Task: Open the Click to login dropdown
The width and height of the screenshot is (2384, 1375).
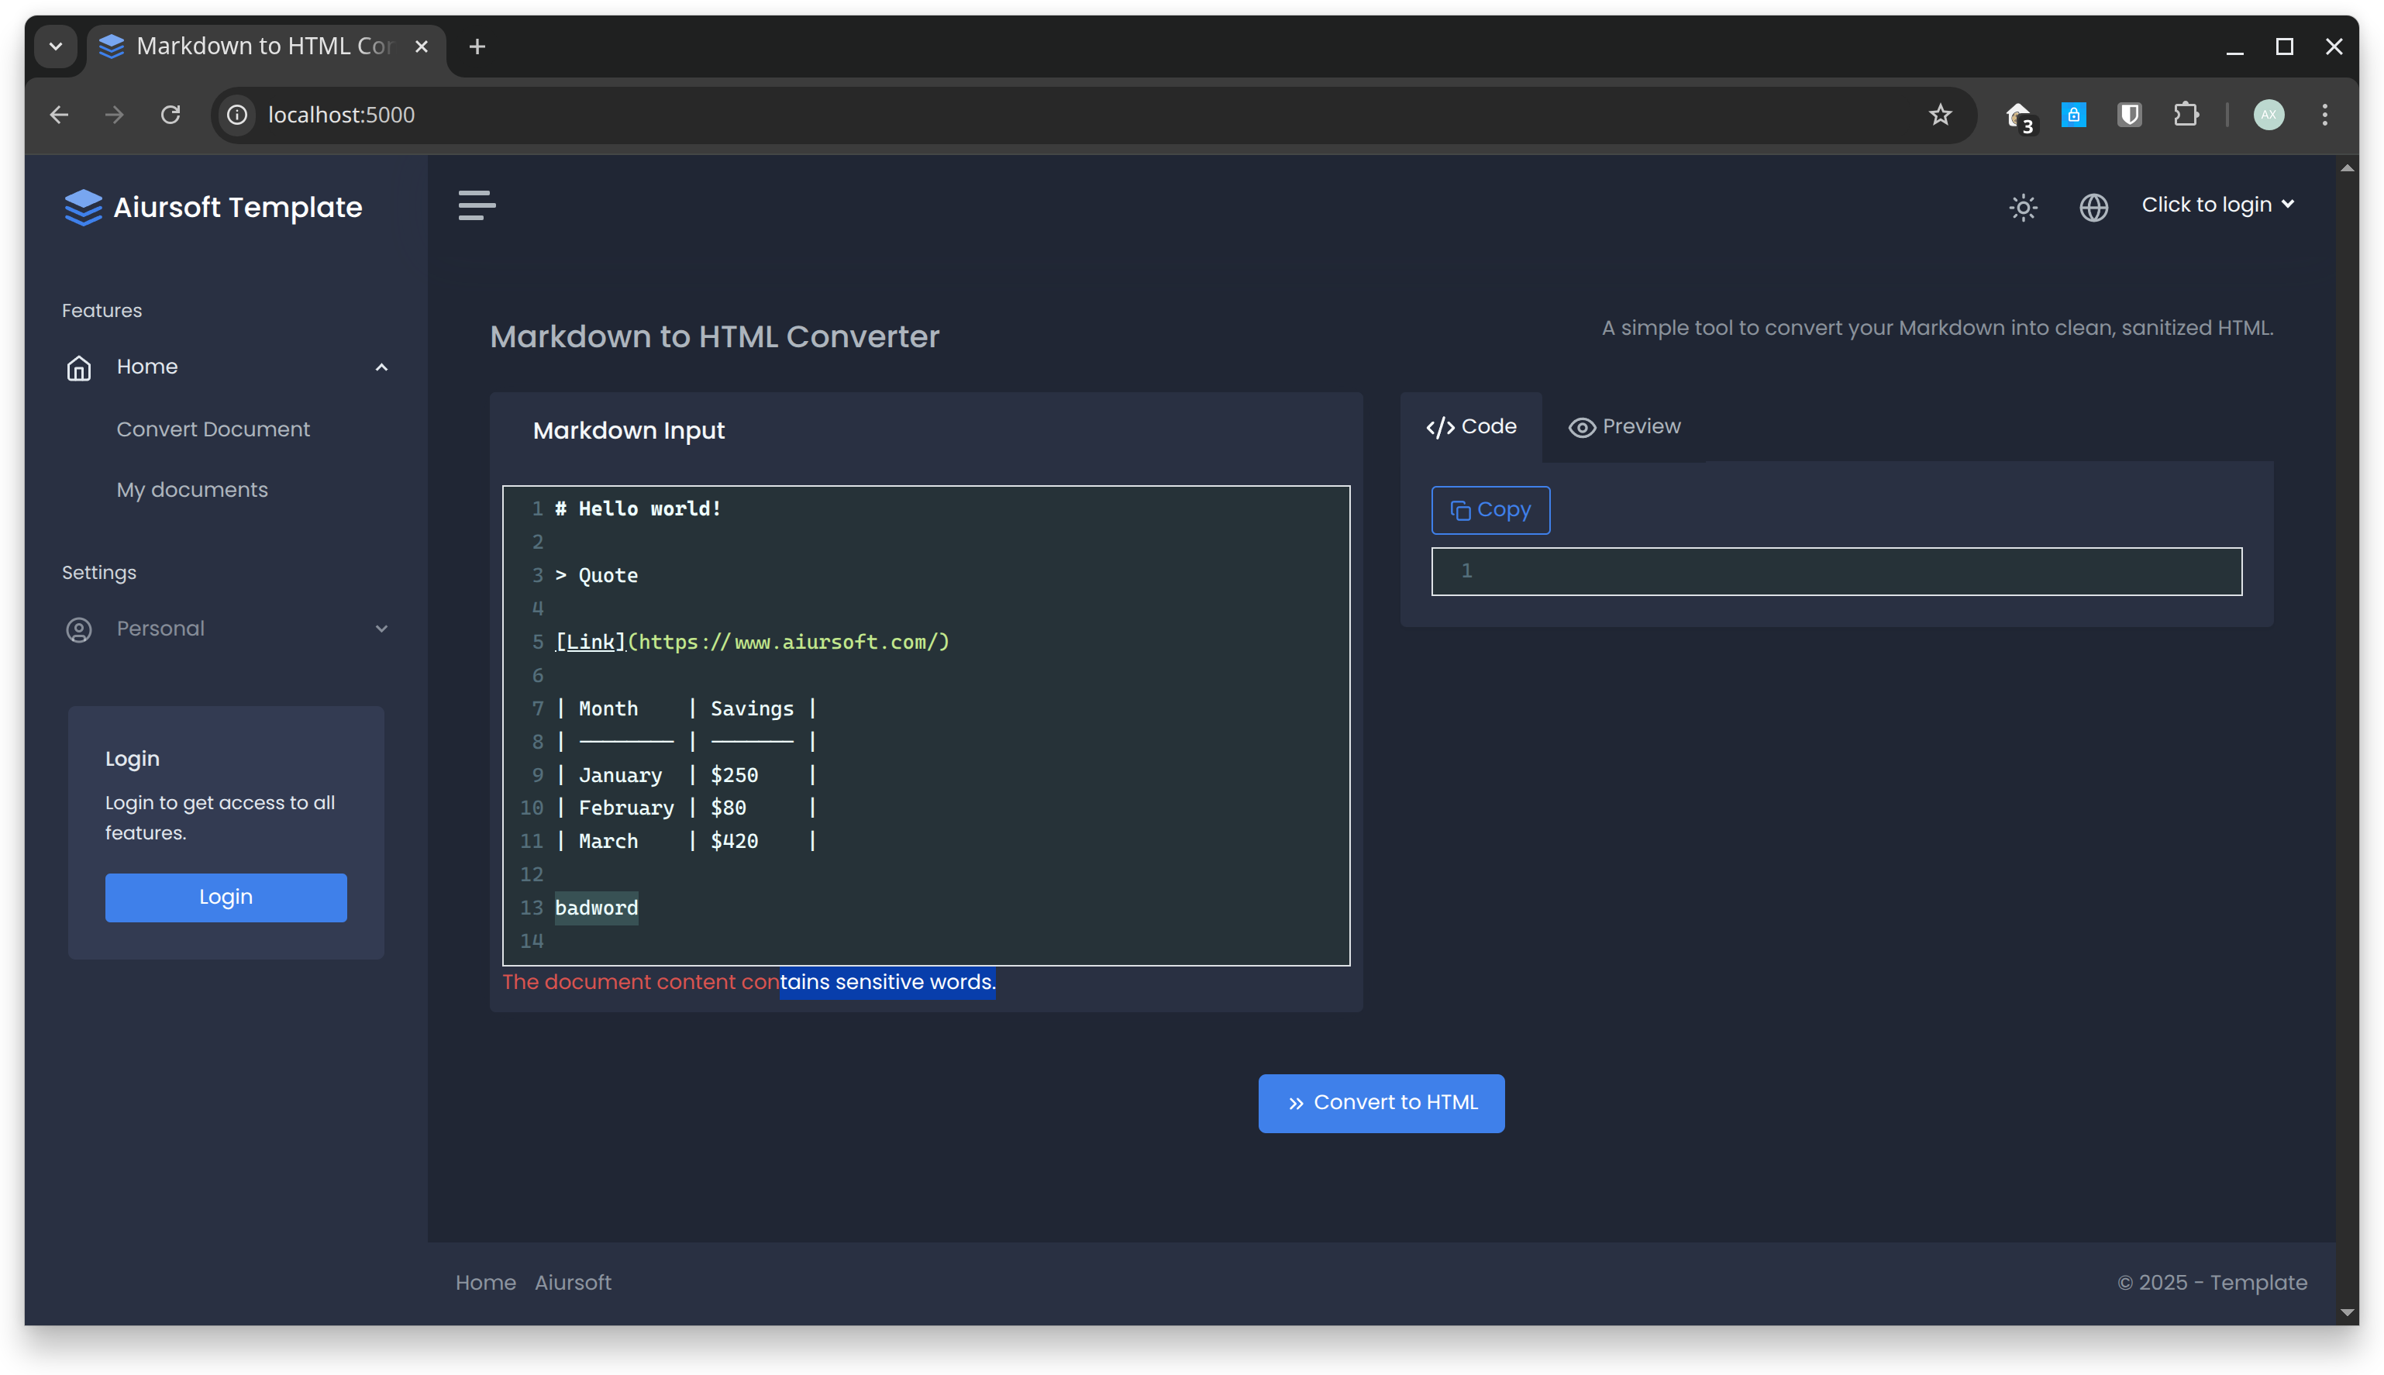Action: (2216, 205)
